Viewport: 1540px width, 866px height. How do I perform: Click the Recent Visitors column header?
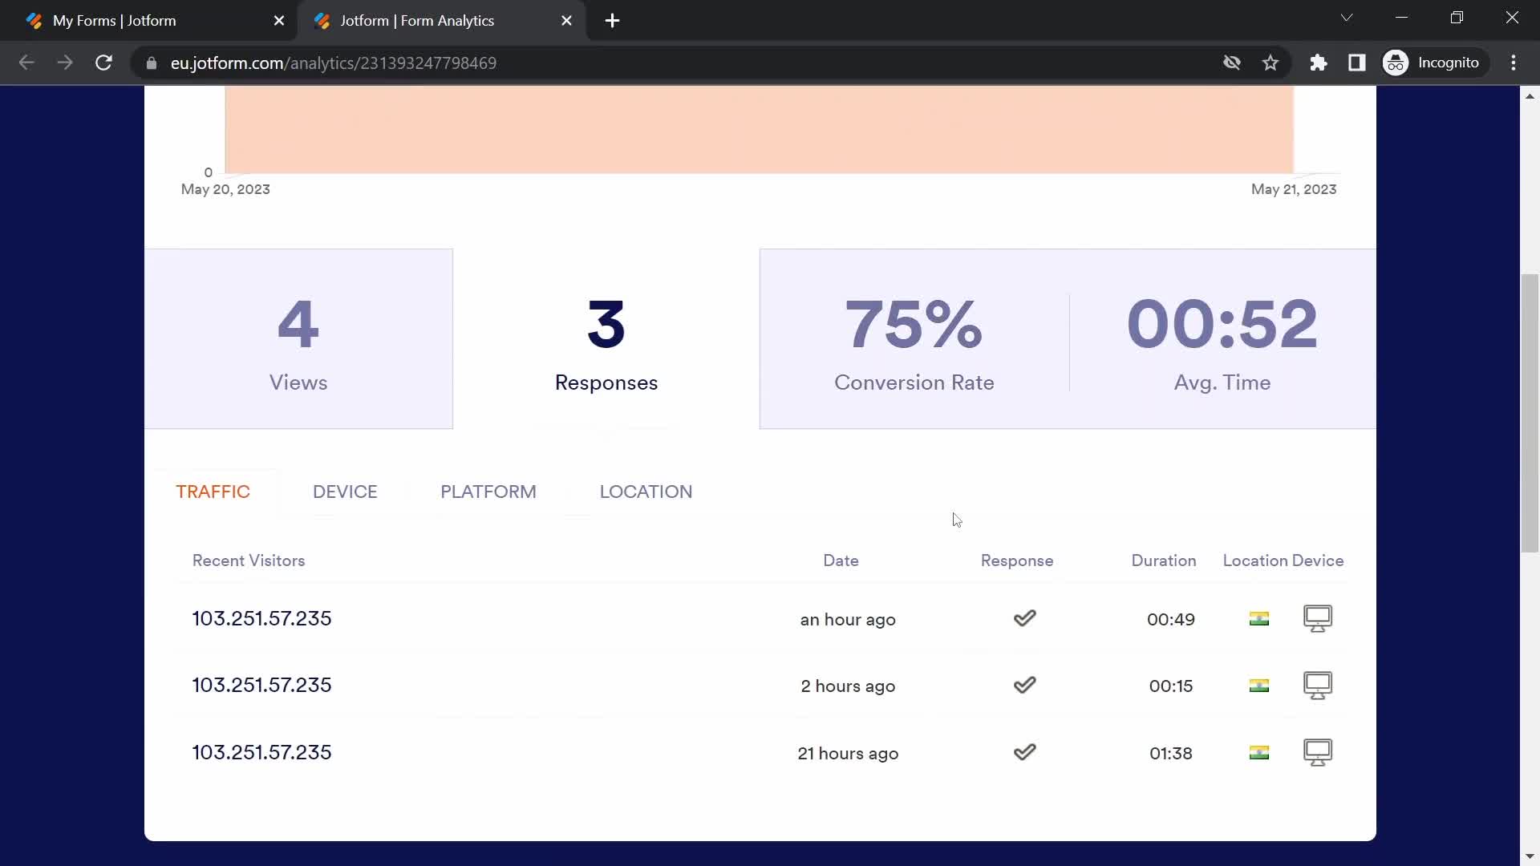pyautogui.click(x=249, y=560)
